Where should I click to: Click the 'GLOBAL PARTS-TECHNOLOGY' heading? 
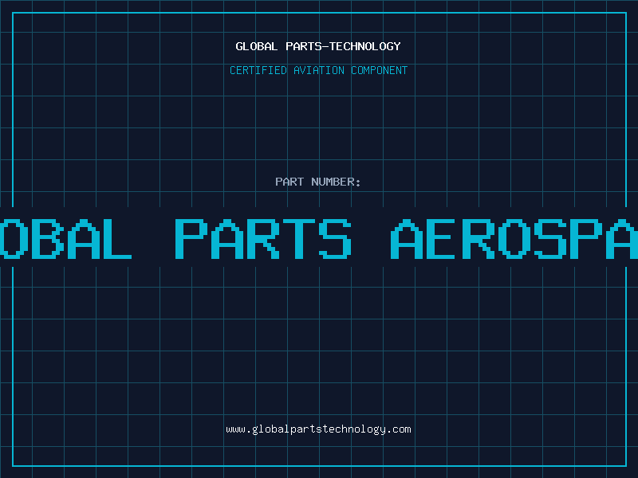[318, 46]
